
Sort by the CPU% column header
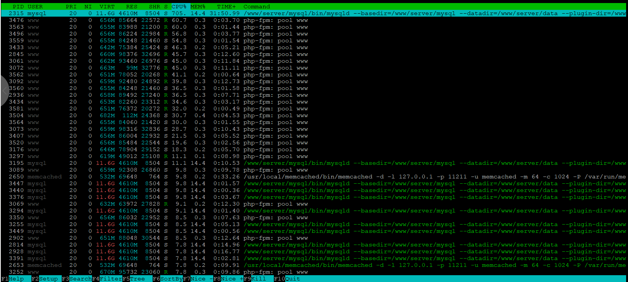coord(179,6)
